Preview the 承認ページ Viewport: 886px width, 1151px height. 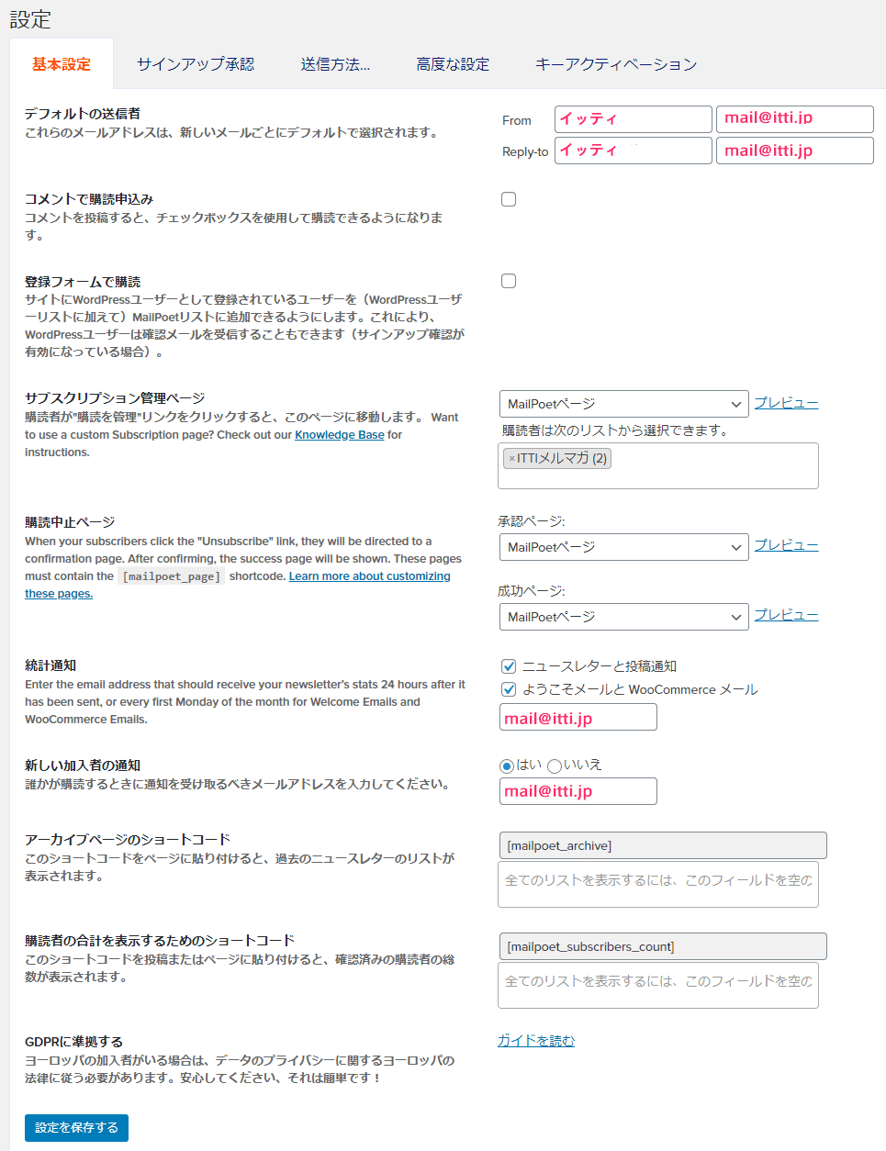786,545
